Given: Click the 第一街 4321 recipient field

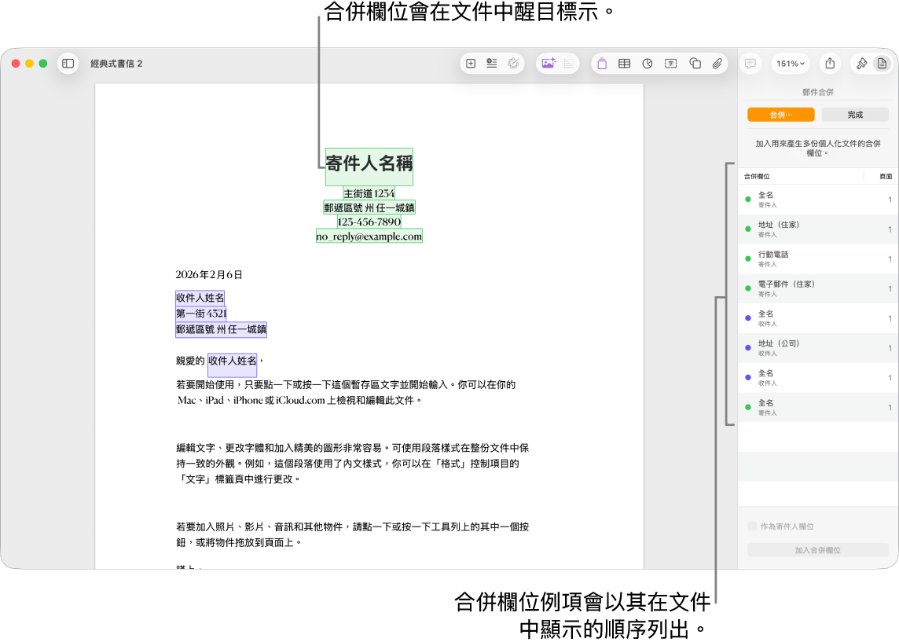Looking at the screenshot, I should point(201,314).
